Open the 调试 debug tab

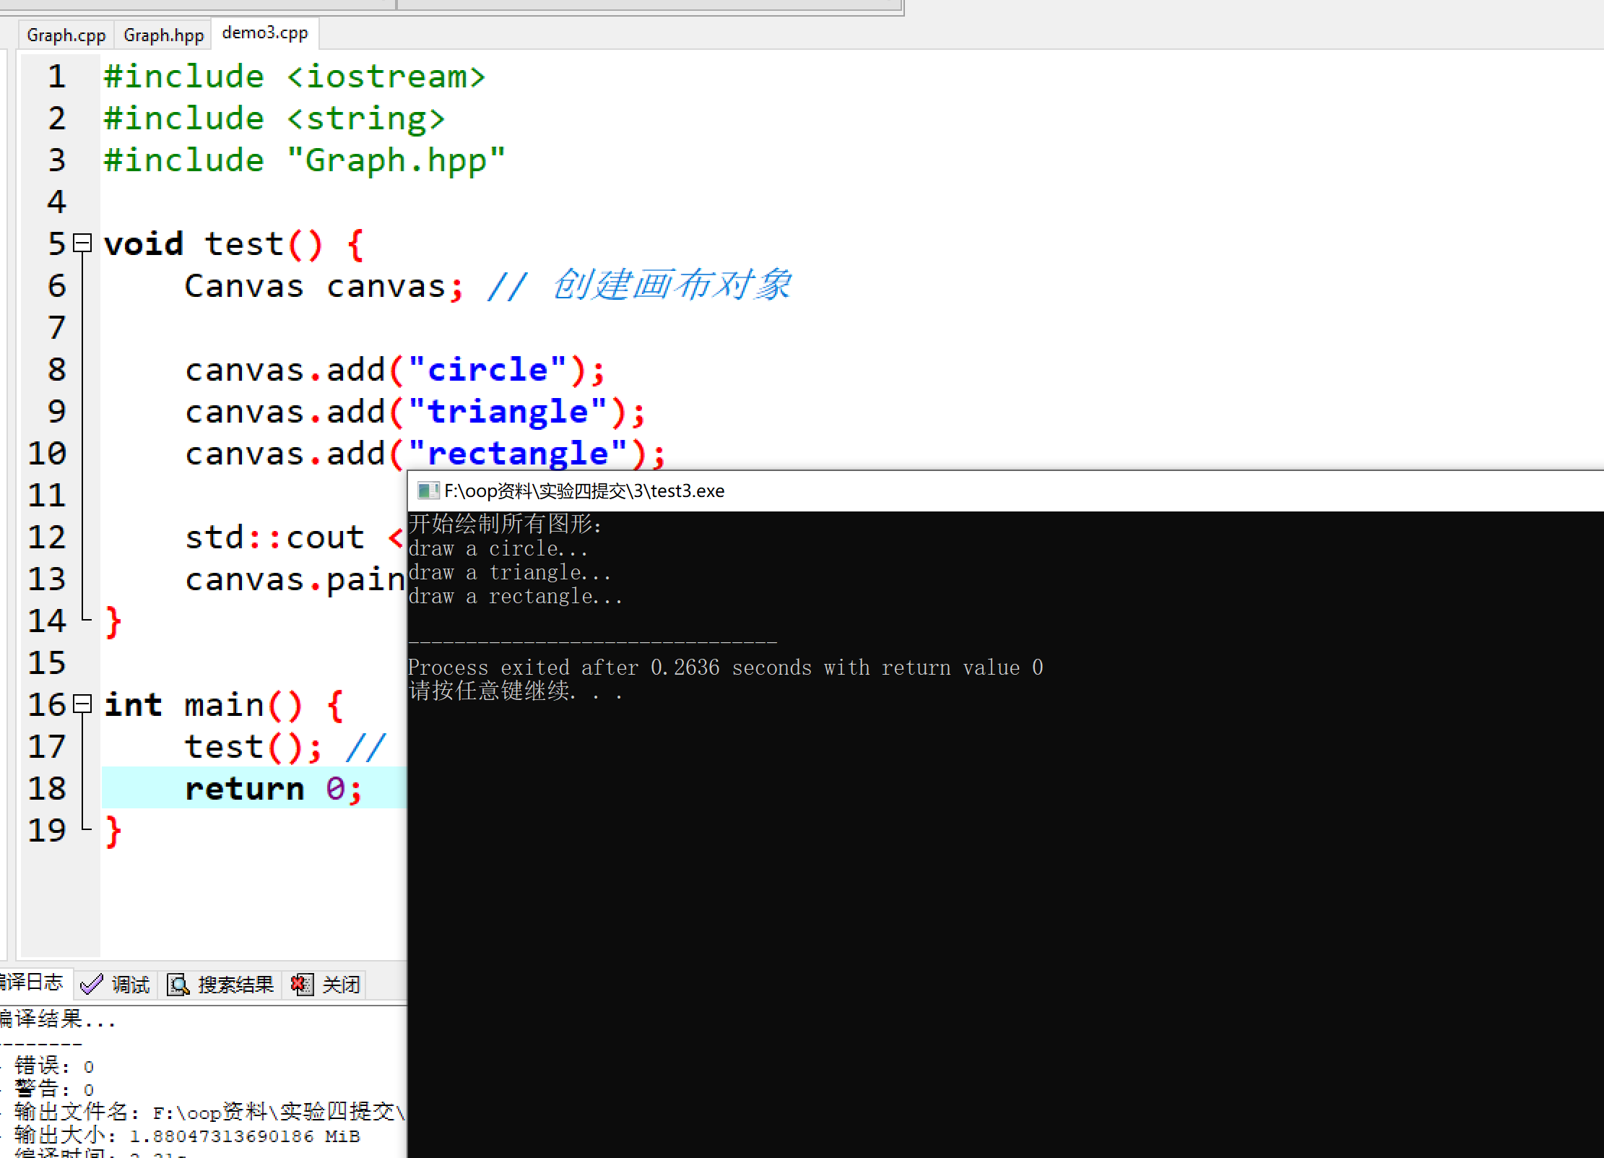[130, 984]
